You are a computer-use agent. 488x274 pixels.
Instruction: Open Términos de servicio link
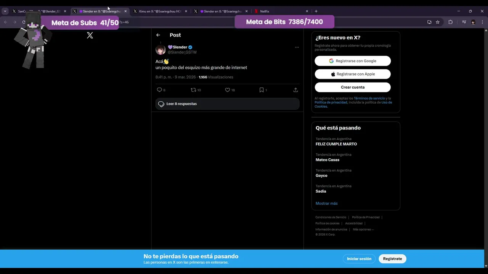coord(369,98)
